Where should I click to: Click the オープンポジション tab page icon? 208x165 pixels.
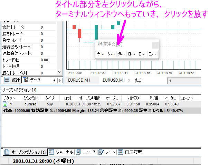tap(7, 152)
